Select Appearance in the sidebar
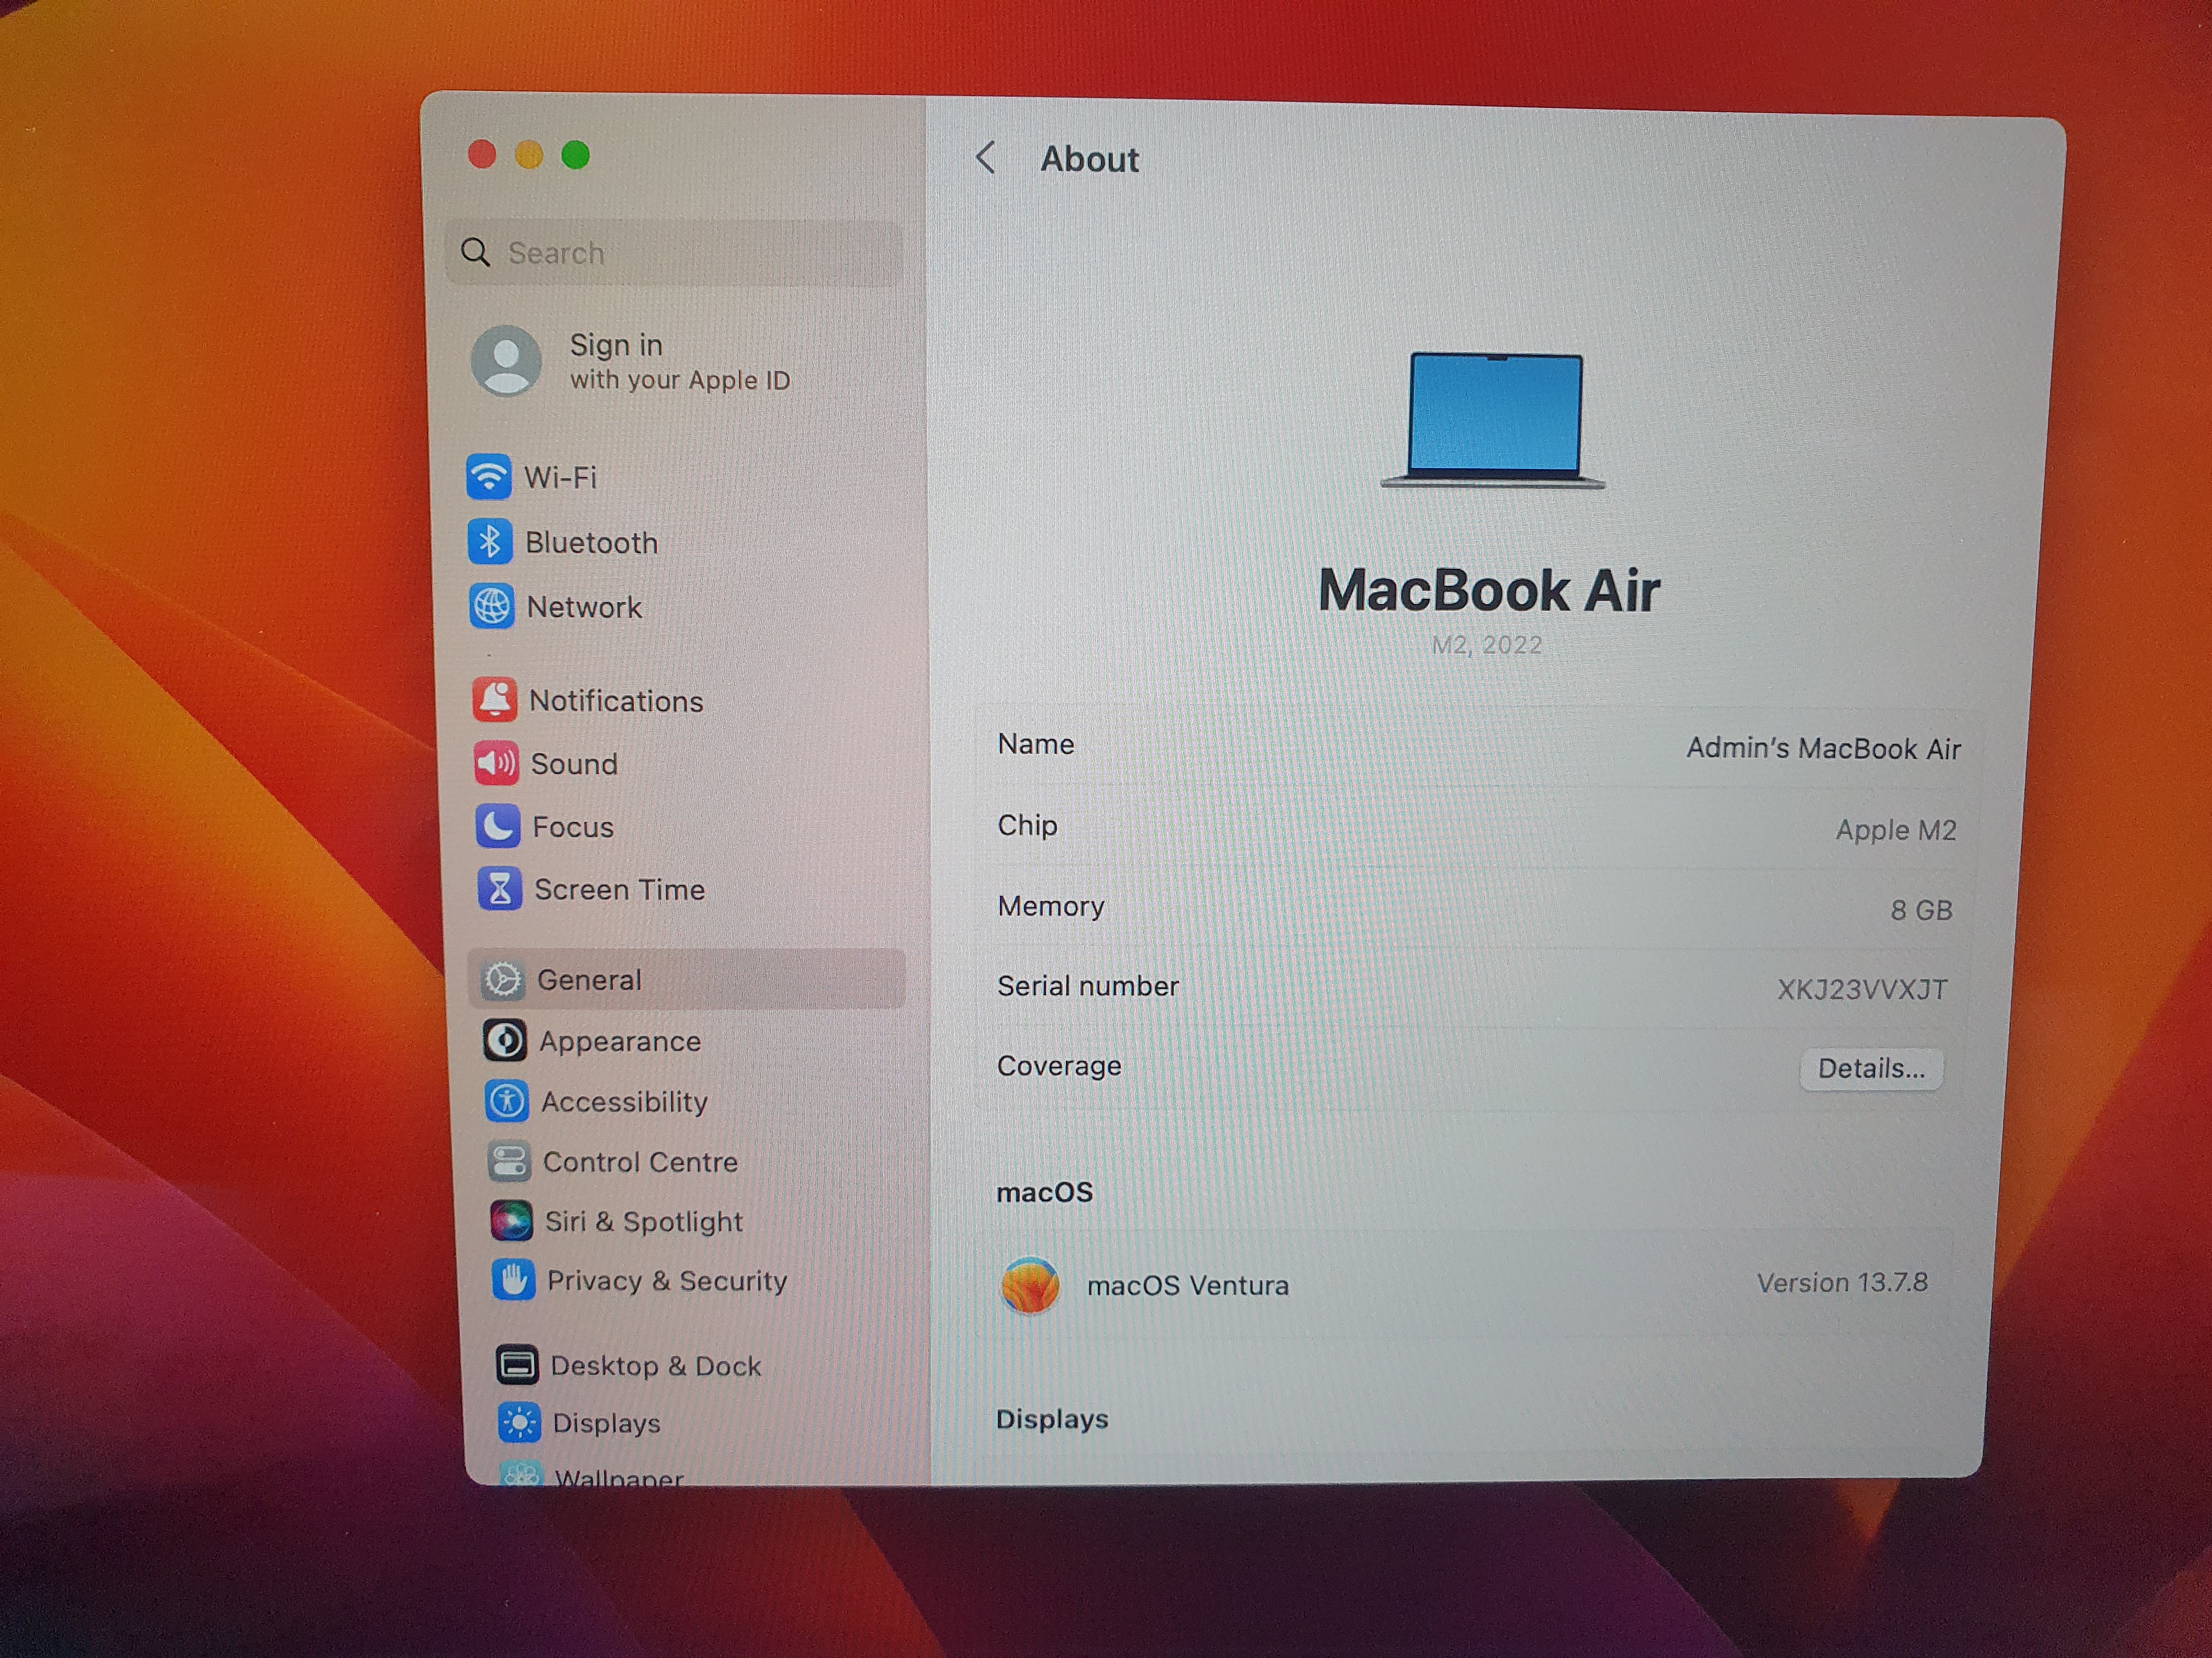The image size is (2212, 1658). [620, 1041]
